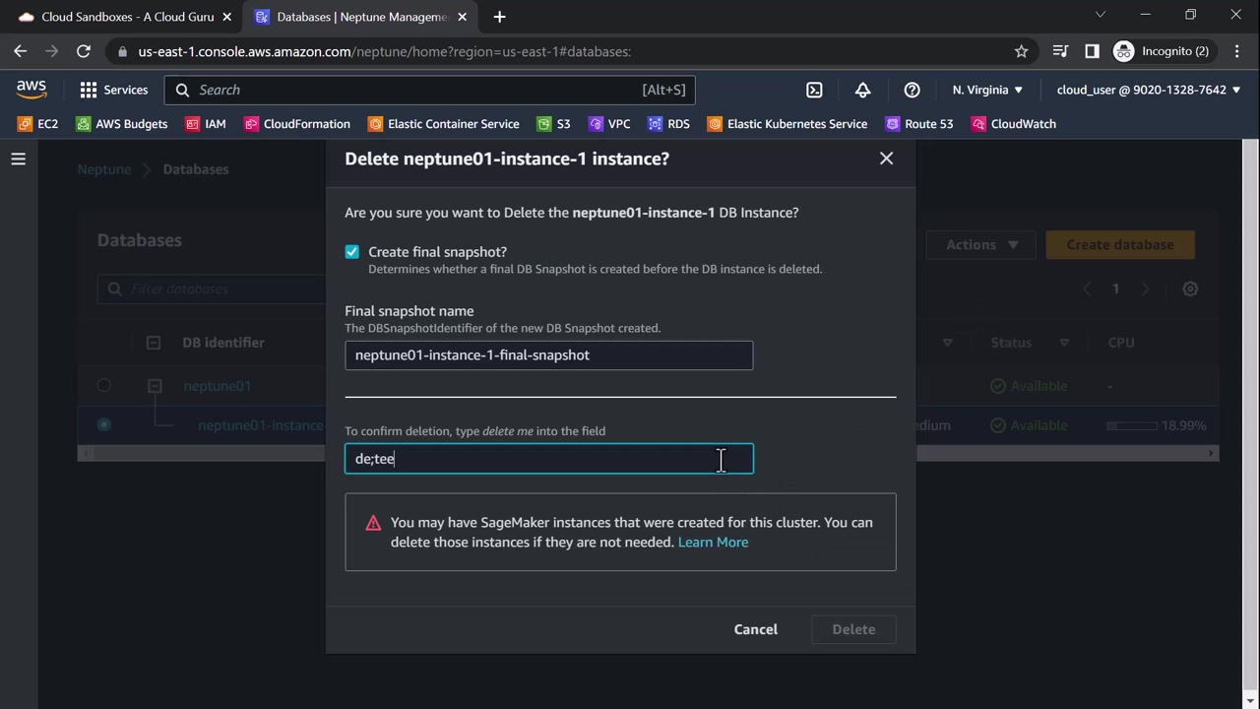
Task: Open the EC2 bookmark shortcut
Action: [38, 124]
